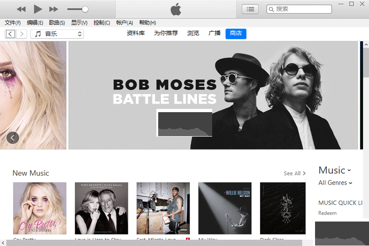The width and height of the screenshot is (369, 246).
Task: Open the blonde woman banner on the left
Action: [x=33, y=96]
